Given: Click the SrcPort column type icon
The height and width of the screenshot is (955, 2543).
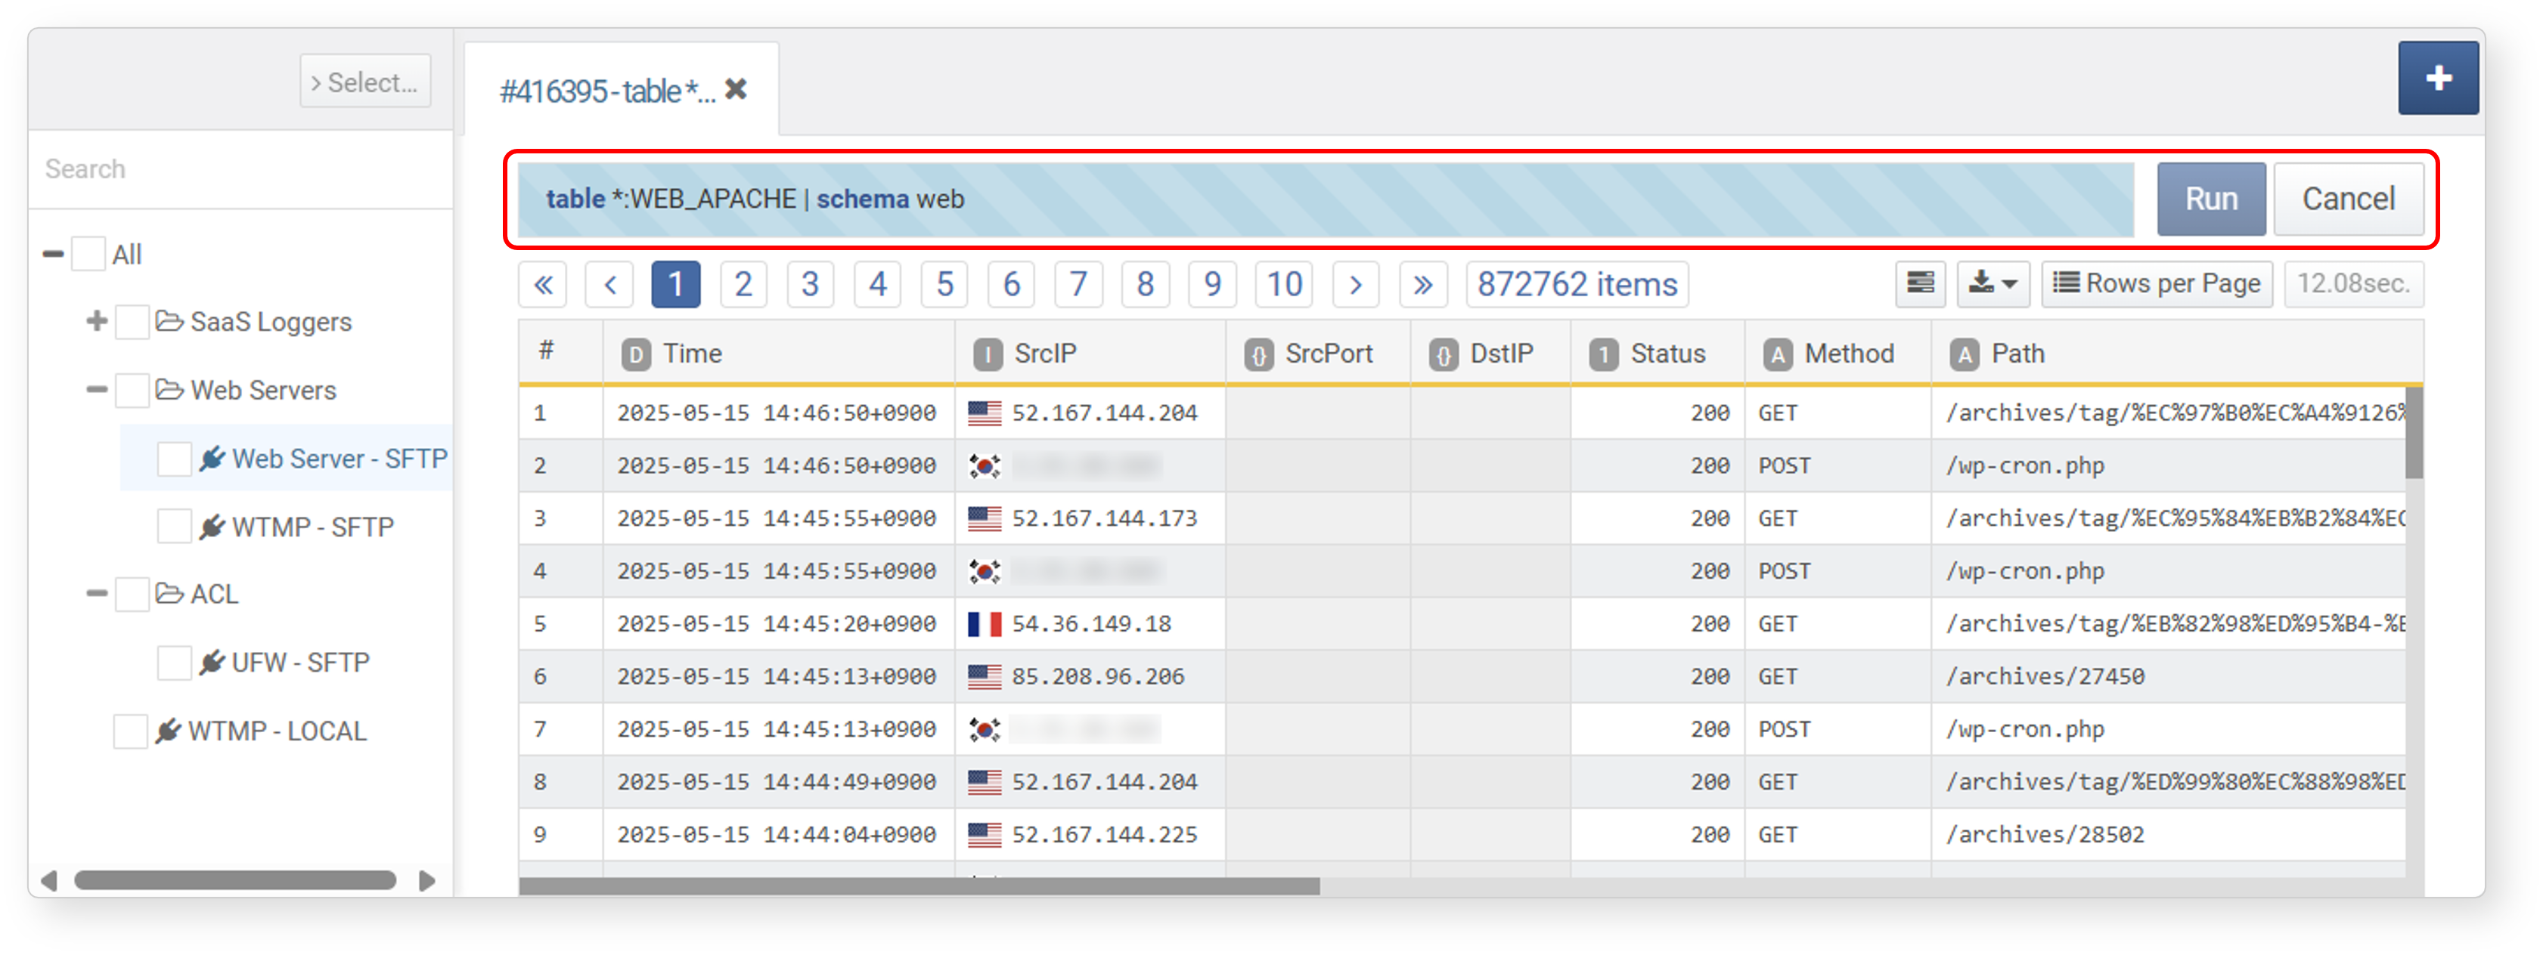Looking at the screenshot, I should (x=1258, y=354).
